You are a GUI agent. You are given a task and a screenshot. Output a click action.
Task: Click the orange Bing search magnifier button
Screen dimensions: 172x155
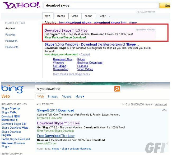coord(117,89)
